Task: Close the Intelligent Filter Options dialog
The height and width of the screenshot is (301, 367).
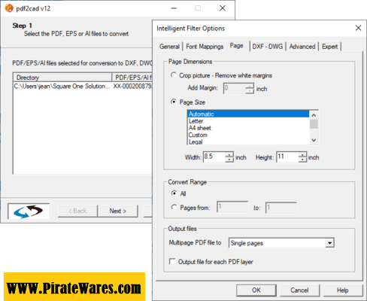Action: point(359,28)
